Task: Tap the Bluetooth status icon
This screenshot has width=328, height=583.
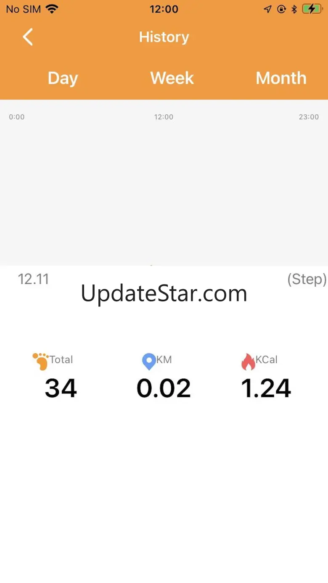Action: click(x=294, y=9)
